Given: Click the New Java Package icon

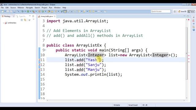Looking at the screenshot, I should [39, 11].
